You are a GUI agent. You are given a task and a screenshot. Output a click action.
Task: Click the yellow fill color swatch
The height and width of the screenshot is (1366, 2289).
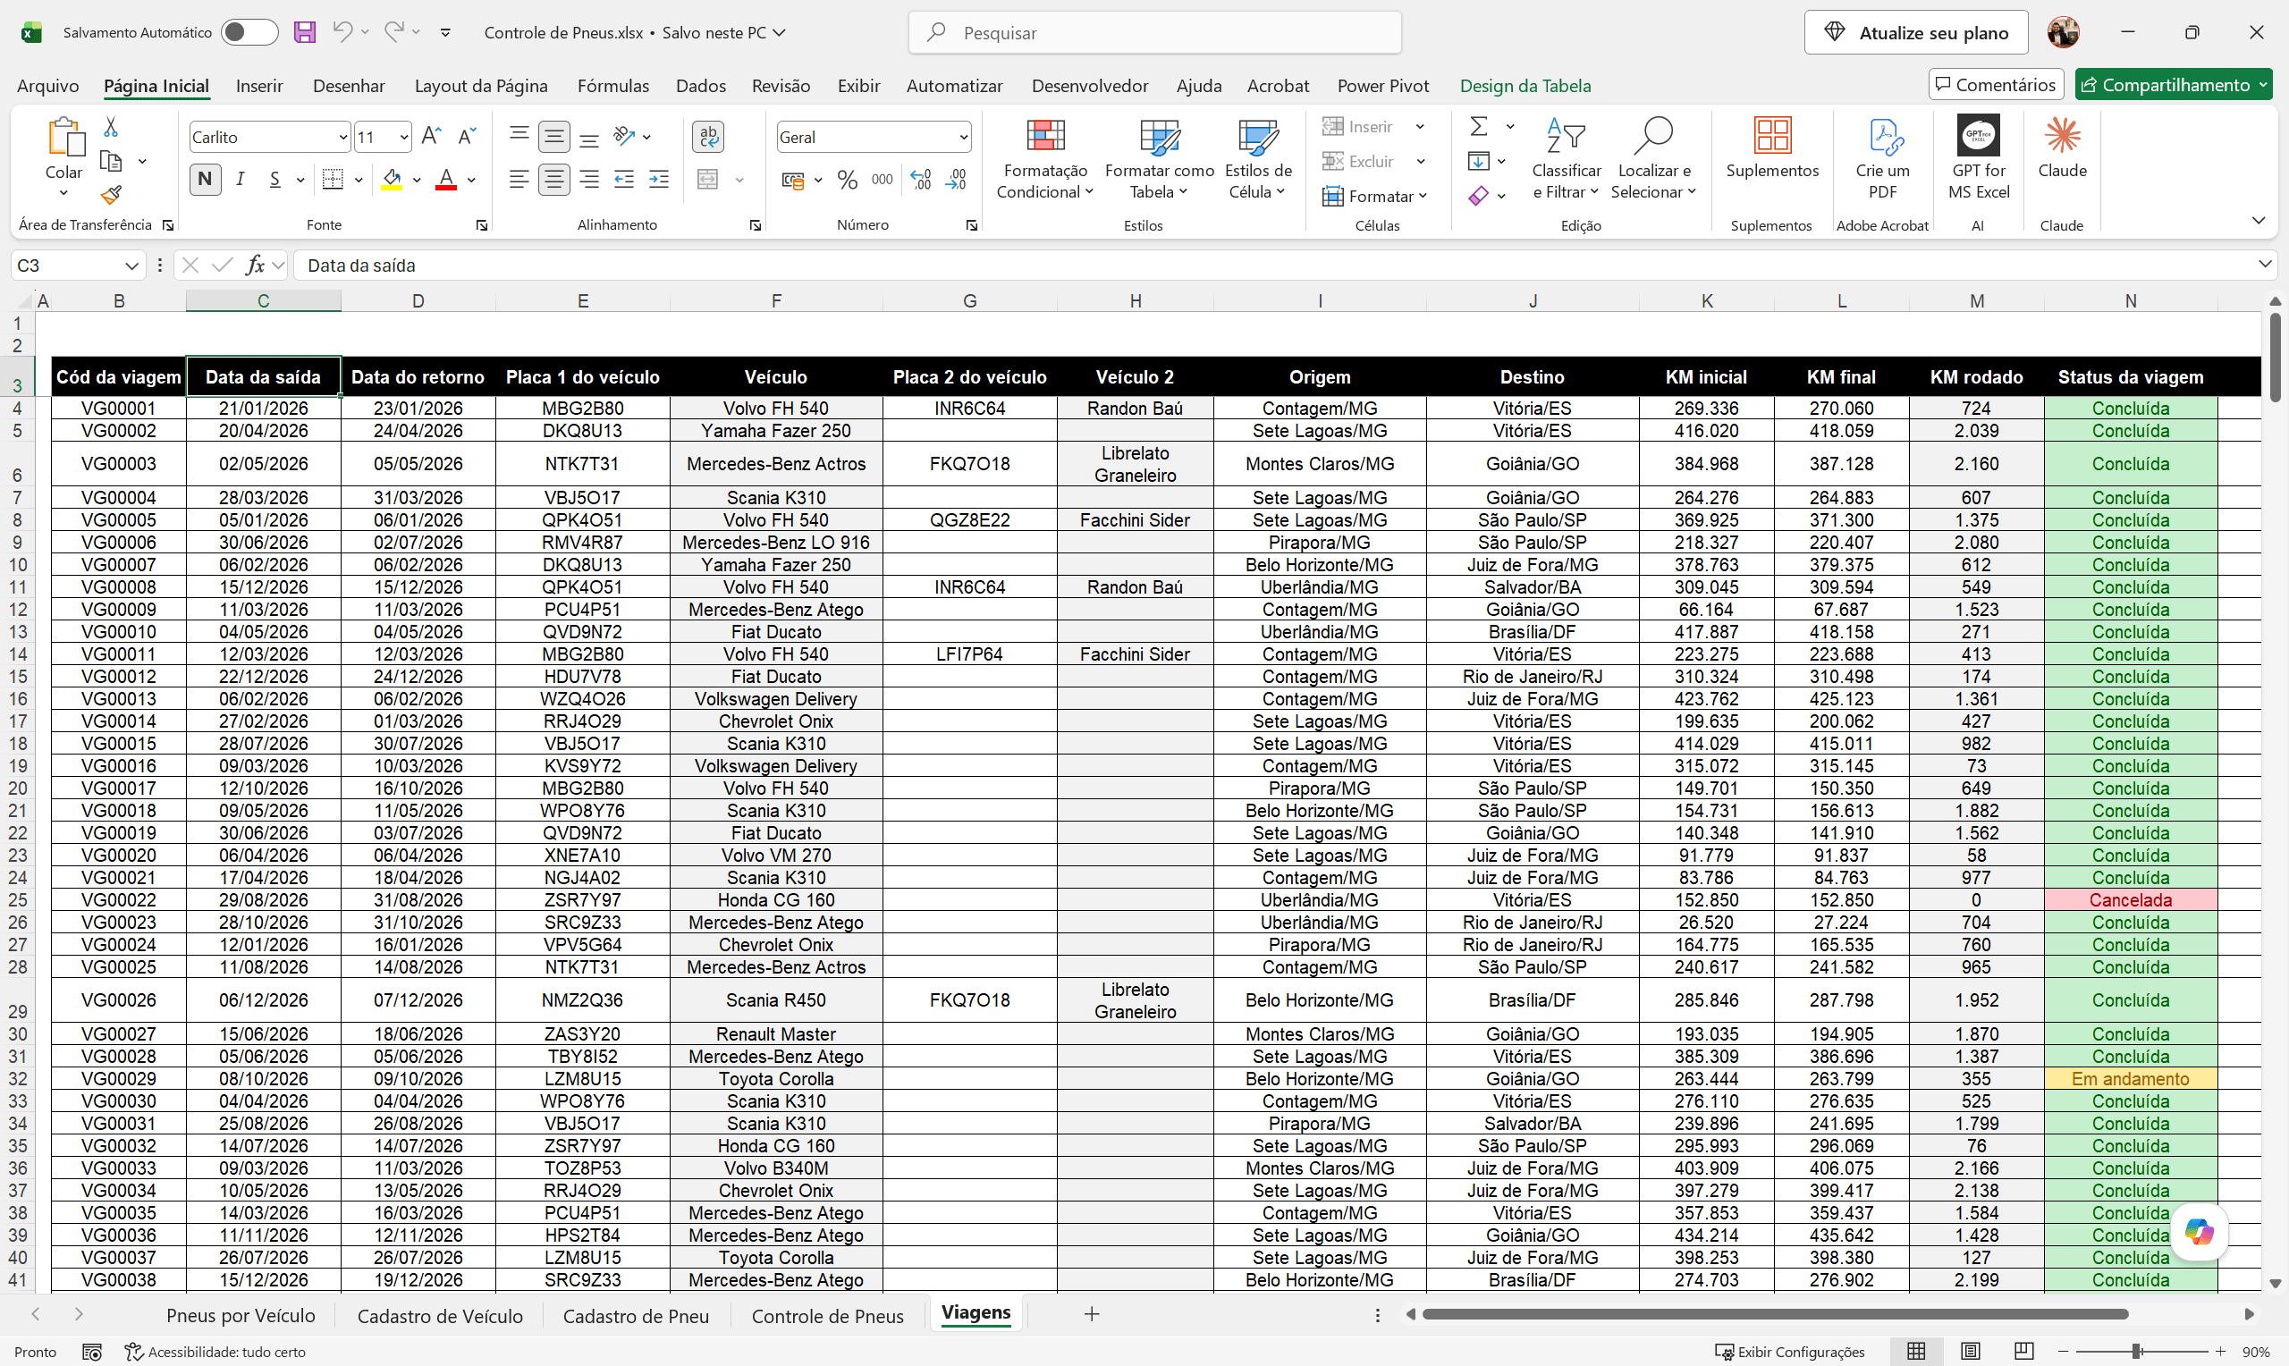pyautogui.click(x=393, y=180)
